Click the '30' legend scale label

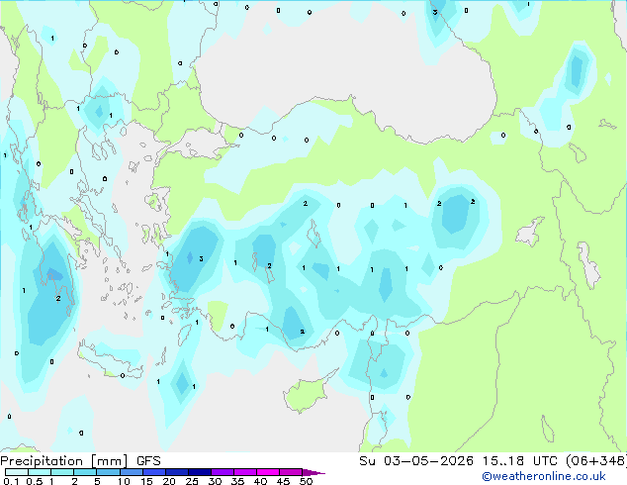pos(216,481)
